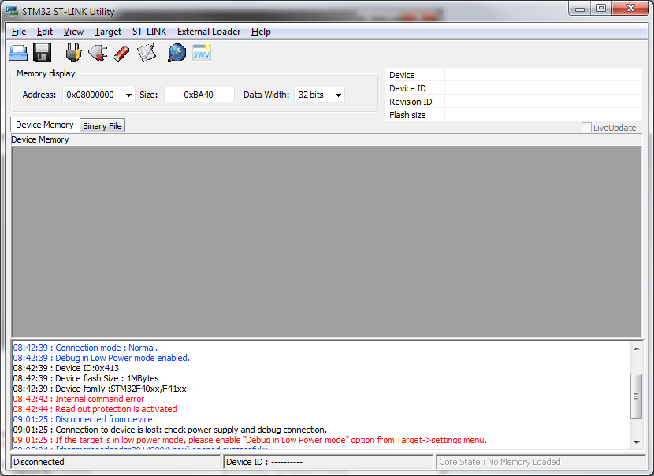The image size is (654, 476).
Task: Click the Save file floppy icon
Action: pos(42,53)
